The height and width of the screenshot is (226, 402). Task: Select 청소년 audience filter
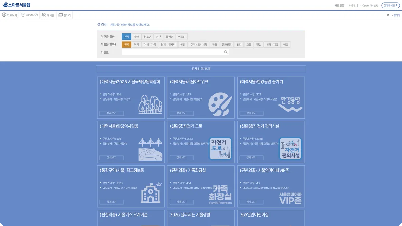tap(147, 37)
